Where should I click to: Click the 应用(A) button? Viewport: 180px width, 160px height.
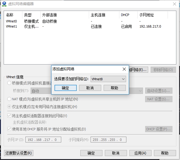pos(140,153)
